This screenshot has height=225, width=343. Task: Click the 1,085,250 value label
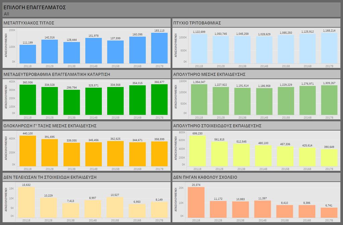coord(286,33)
